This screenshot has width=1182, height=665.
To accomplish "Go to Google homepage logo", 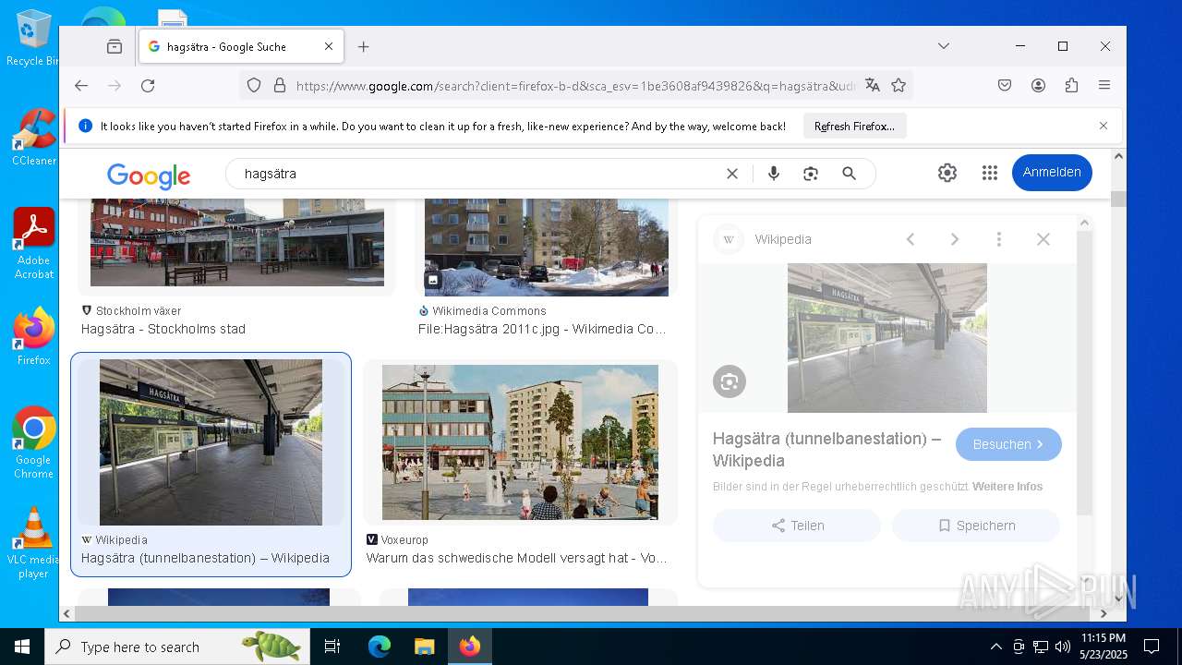I will point(149,175).
